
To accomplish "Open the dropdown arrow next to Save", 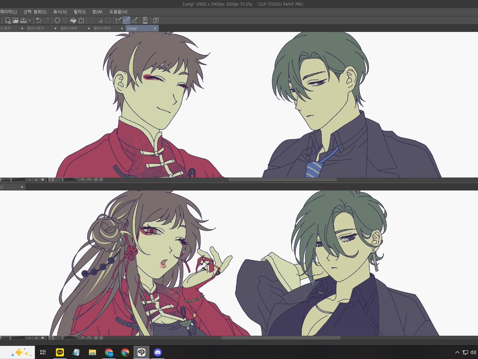I will point(30,20).
